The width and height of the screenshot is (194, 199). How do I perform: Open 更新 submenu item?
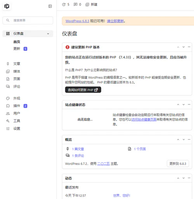pyautogui.click(x=17, y=48)
